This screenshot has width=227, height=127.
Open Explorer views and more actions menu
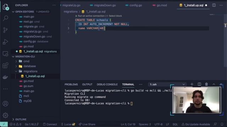pos(54,5)
